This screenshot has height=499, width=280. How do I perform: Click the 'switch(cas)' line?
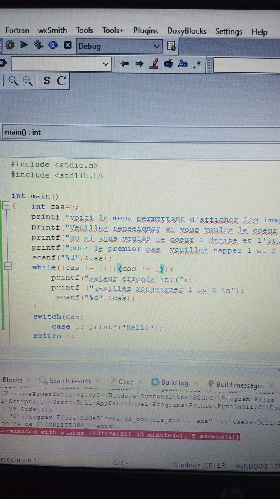point(58,317)
